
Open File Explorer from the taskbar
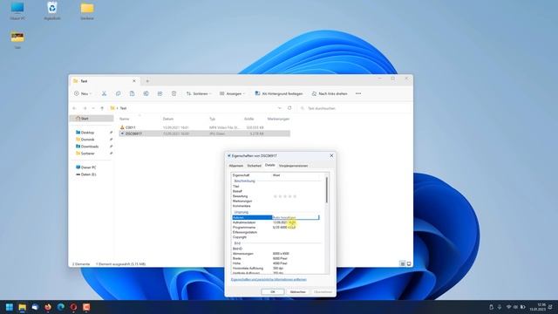point(23,307)
